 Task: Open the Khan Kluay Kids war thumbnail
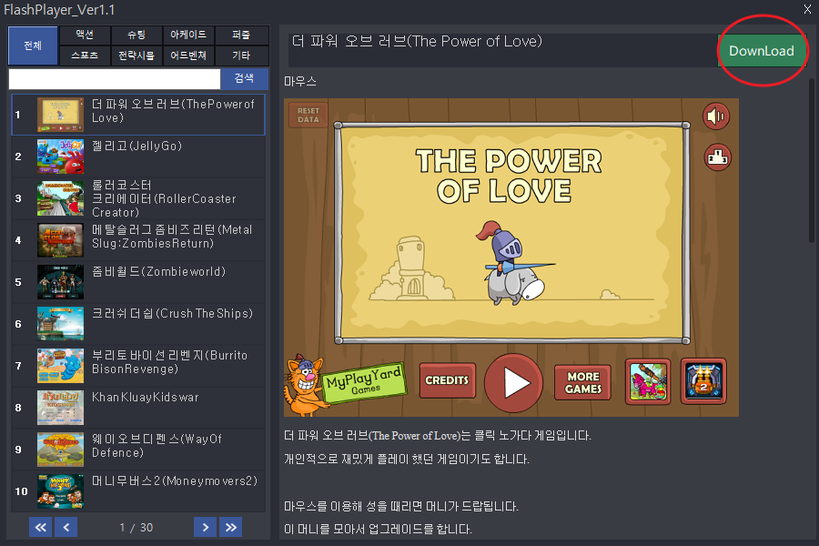60,408
